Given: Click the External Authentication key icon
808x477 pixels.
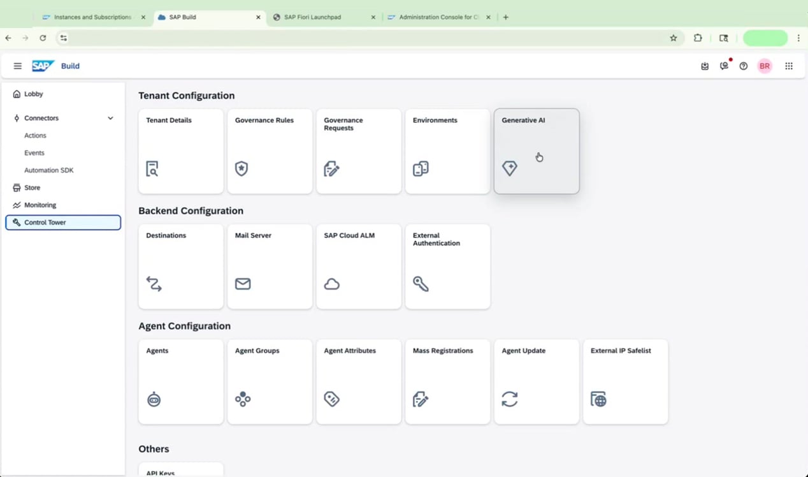Looking at the screenshot, I should point(421,284).
